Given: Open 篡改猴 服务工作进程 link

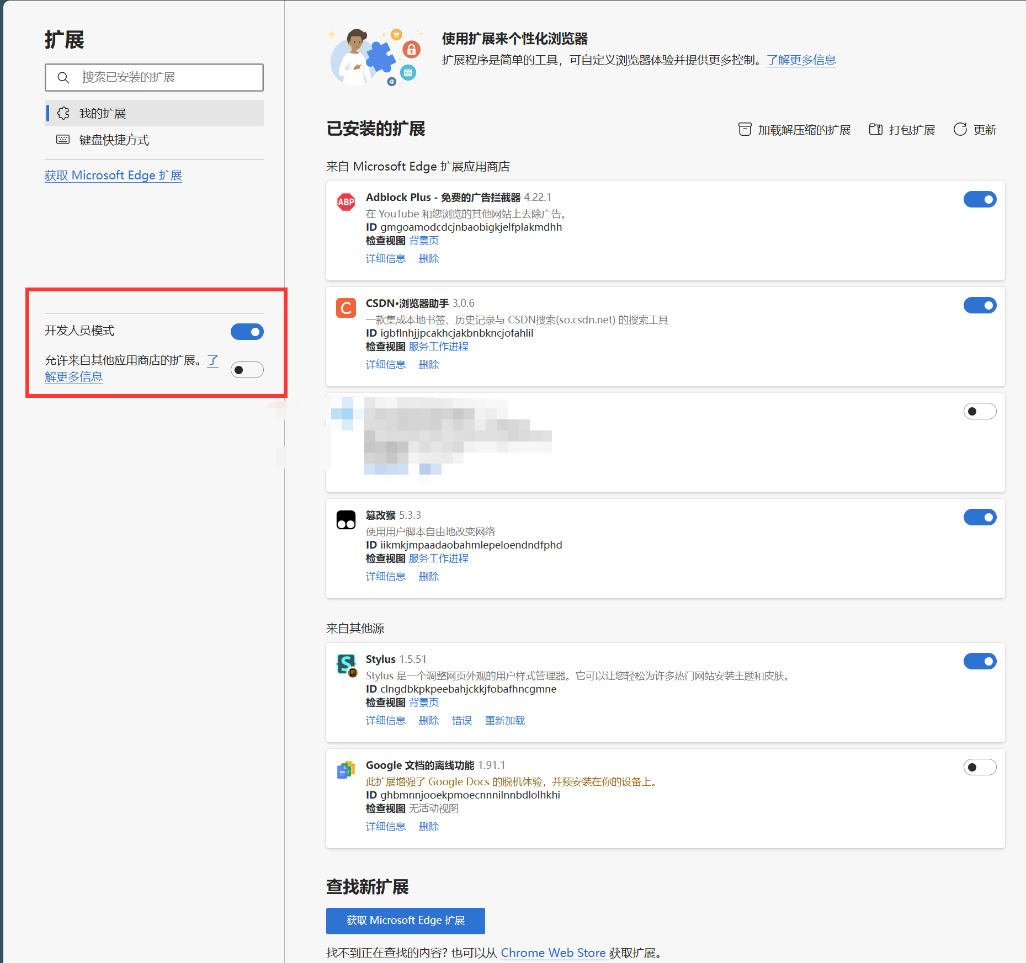Looking at the screenshot, I should [x=439, y=558].
